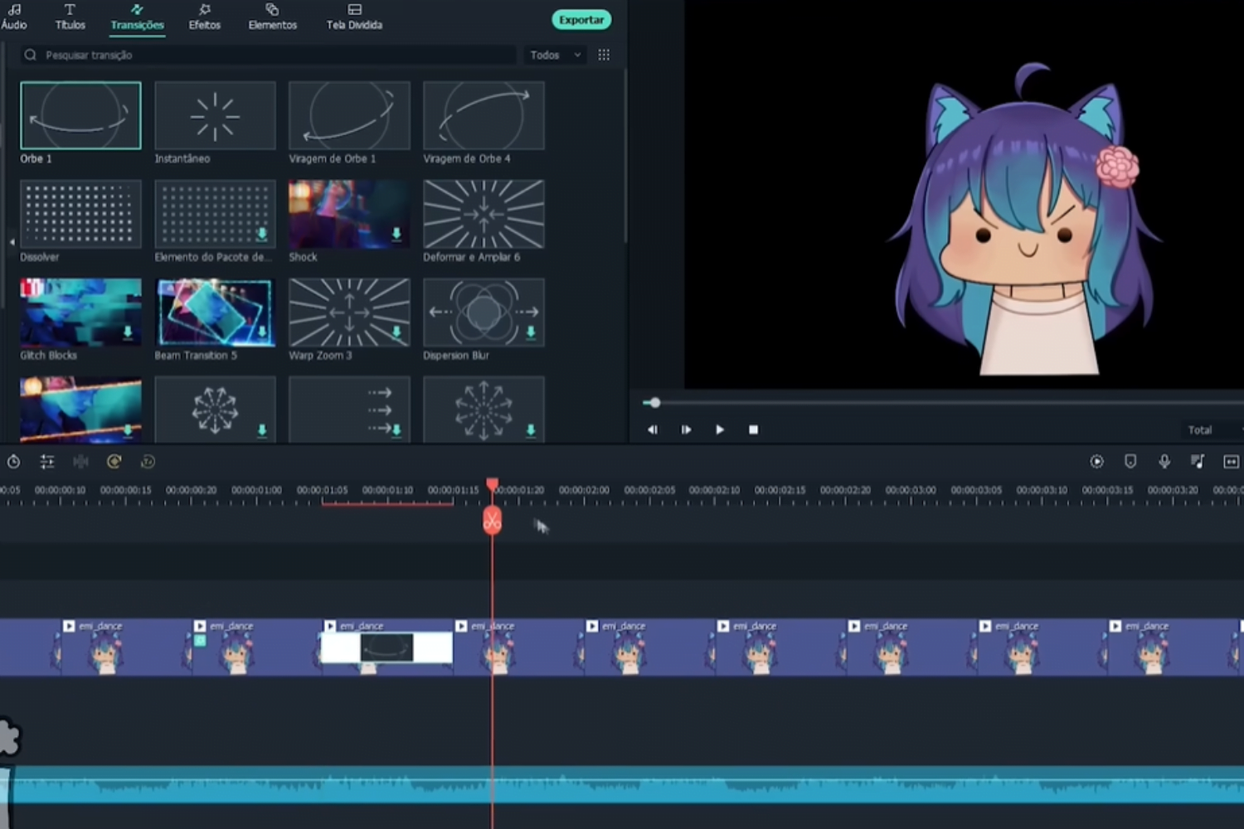
Task: Open the Tela Dividida tab
Action: point(354,17)
